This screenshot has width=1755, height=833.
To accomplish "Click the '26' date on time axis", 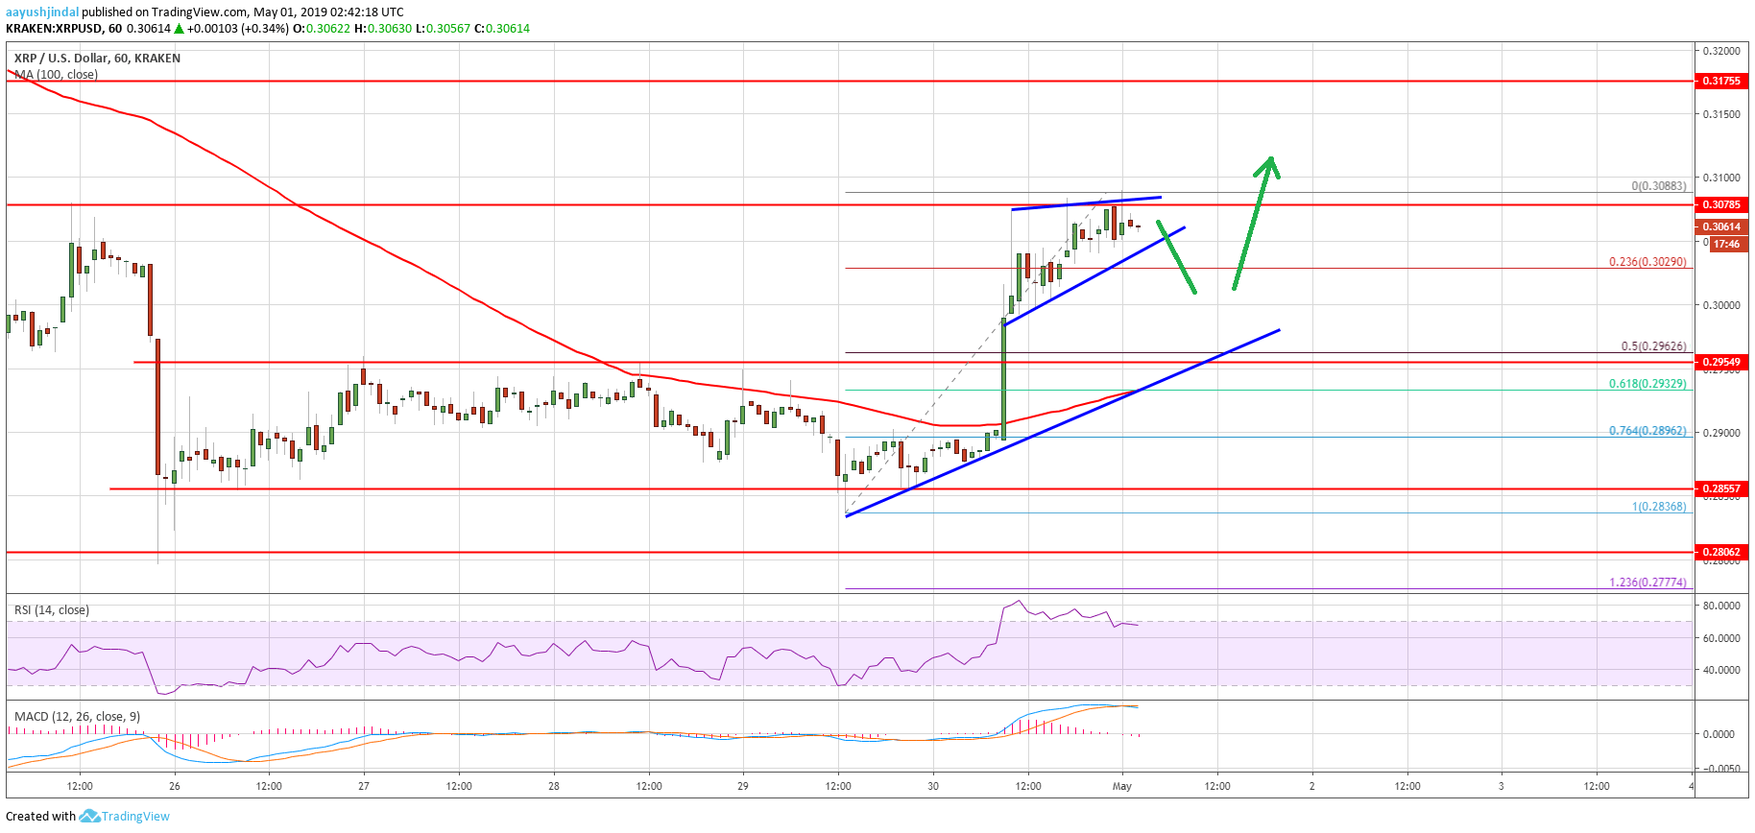I will coord(174,786).
